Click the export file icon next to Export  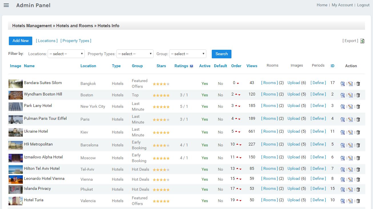[362, 41]
